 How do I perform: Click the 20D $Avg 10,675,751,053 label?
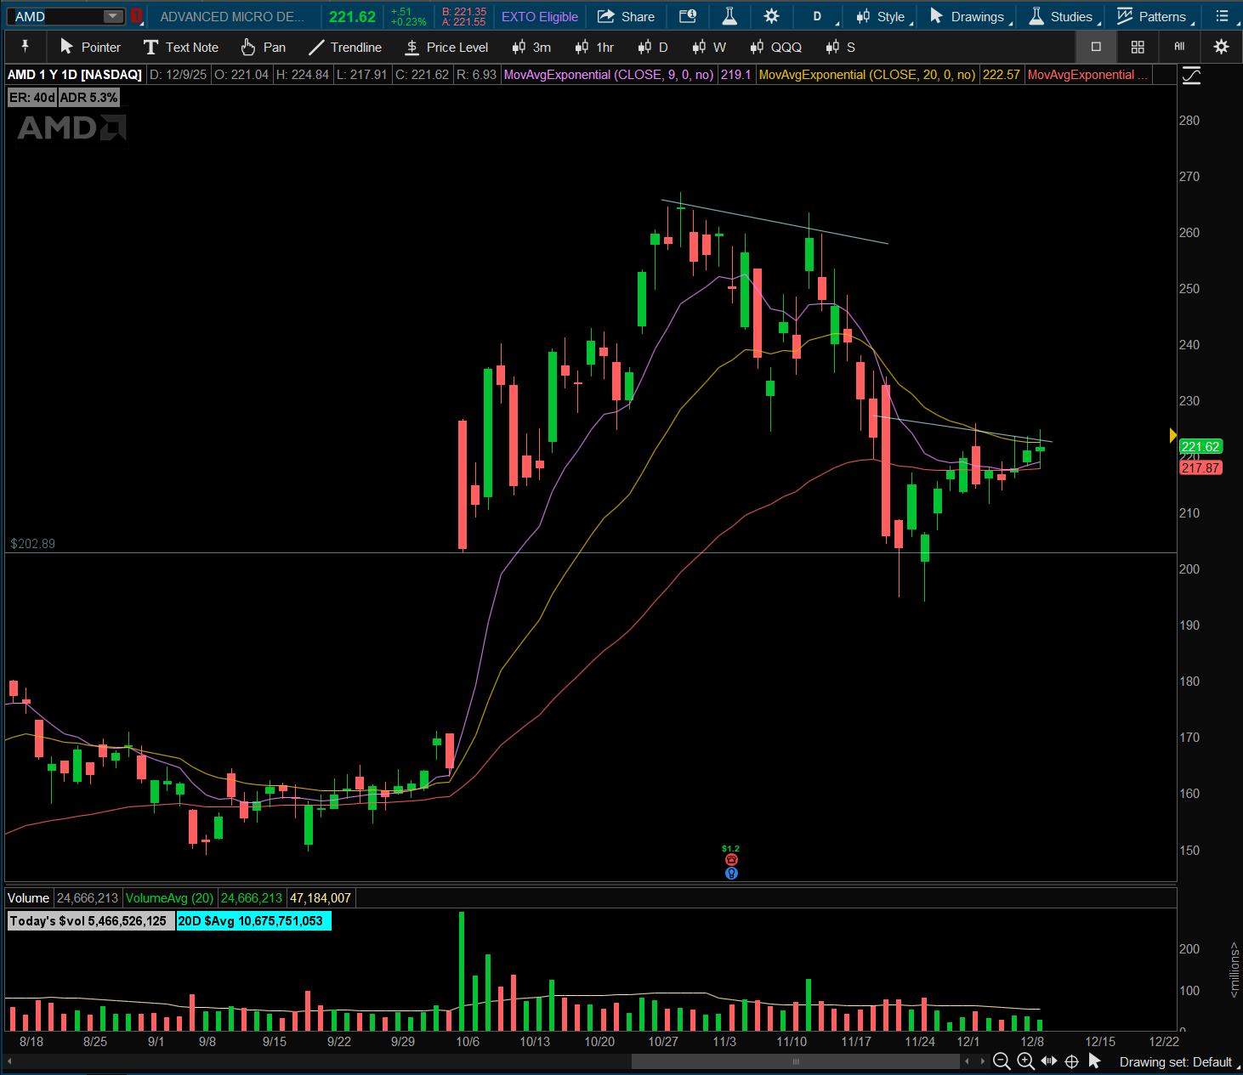point(253,921)
